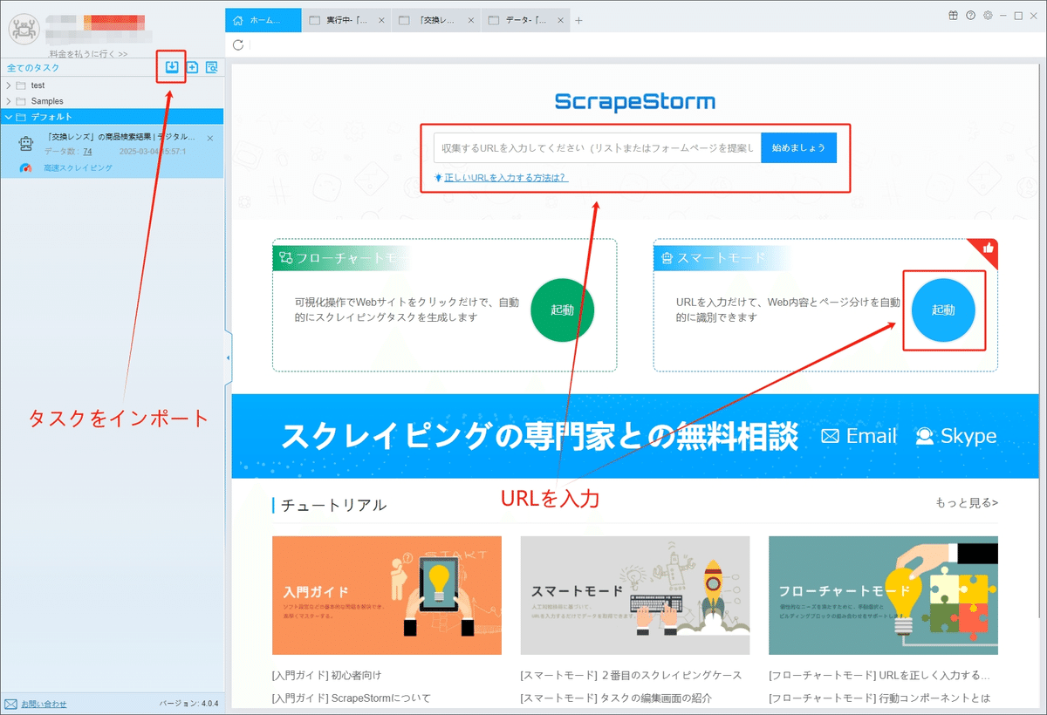Click 料金を払うに行く link

[89, 54]
